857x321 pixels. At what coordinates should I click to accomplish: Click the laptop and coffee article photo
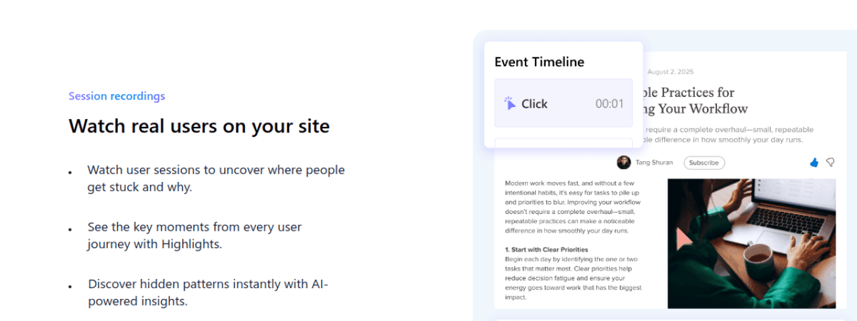751,243
